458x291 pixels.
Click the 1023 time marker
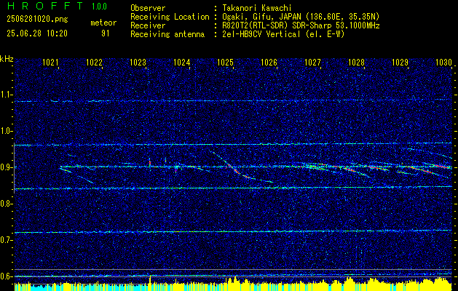(138, 62)
